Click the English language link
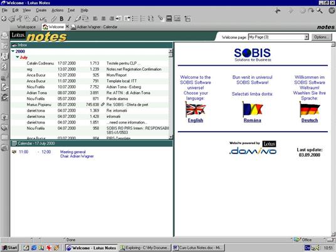Image resolution: width=336 pixels, height=252 pixels. coord(196,120)
